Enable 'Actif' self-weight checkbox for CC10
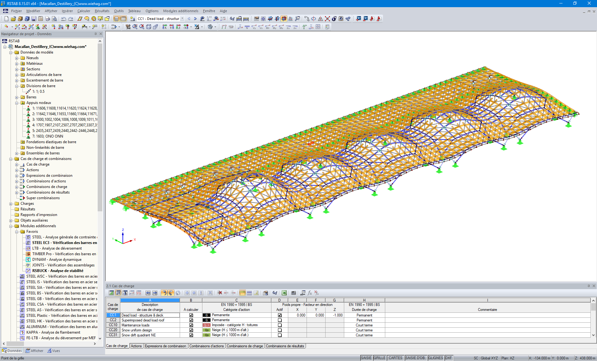Image resolution: width=597 pixels, height=361 pixels. point(280,325)
